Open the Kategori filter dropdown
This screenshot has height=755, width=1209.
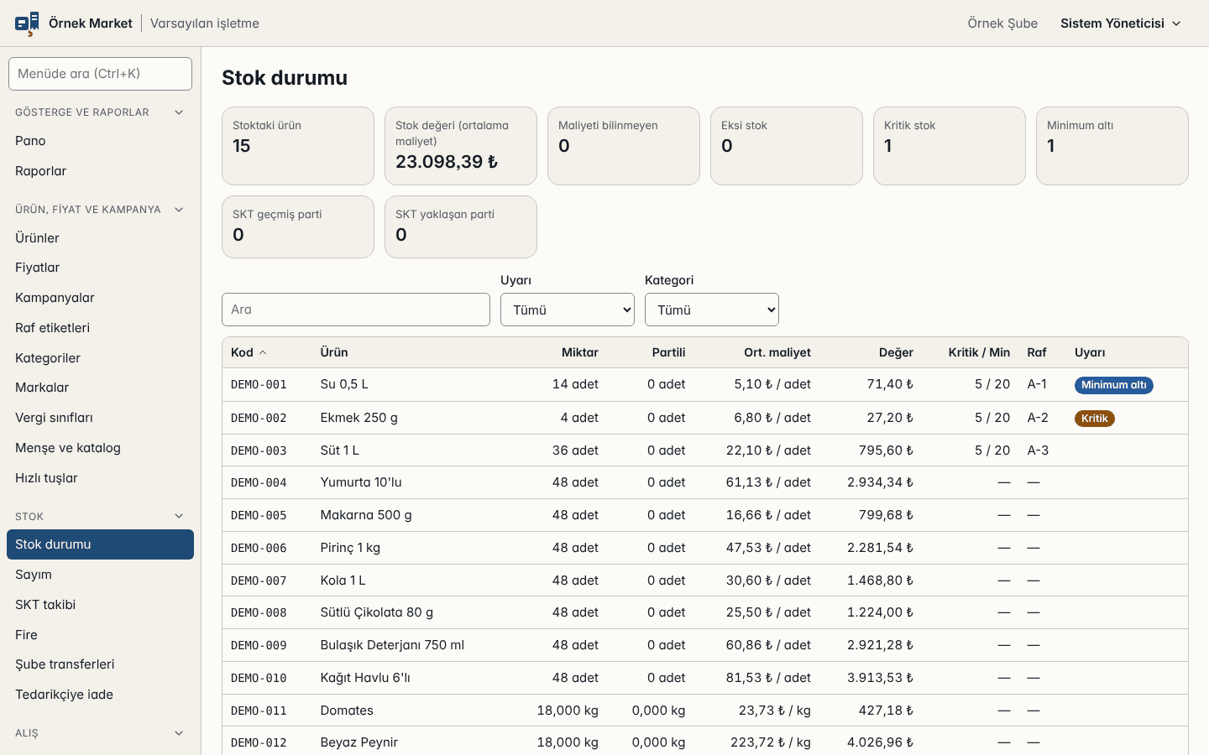click(712, 310)
